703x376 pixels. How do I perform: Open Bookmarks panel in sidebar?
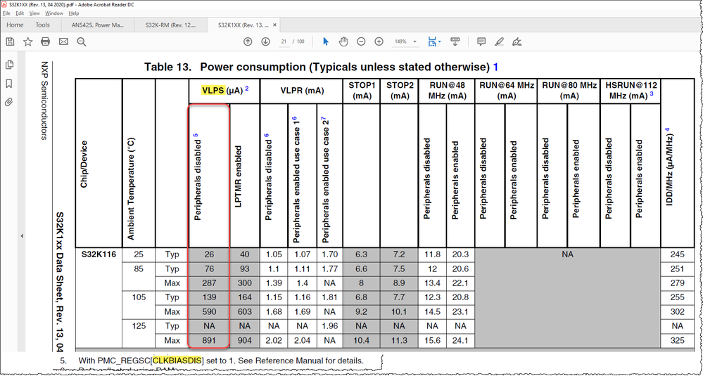tap(9, 84)
